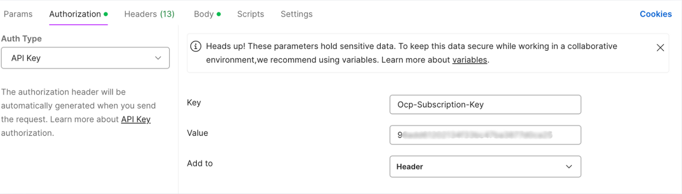
Task: Open the Add to Header dropdown chevron
Action: [x=569, y=167]
